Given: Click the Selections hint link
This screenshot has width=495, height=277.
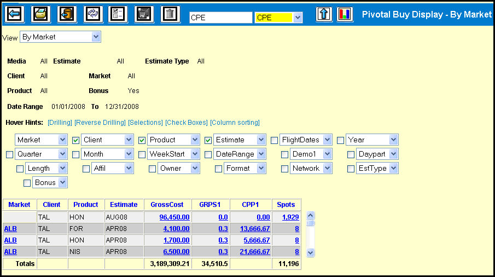Looking at the screenshot, I should (x=145, y=123).
